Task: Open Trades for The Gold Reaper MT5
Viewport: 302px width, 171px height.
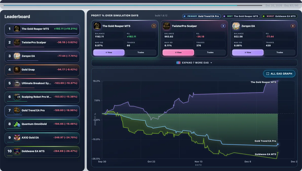Action: pos(141,53)
